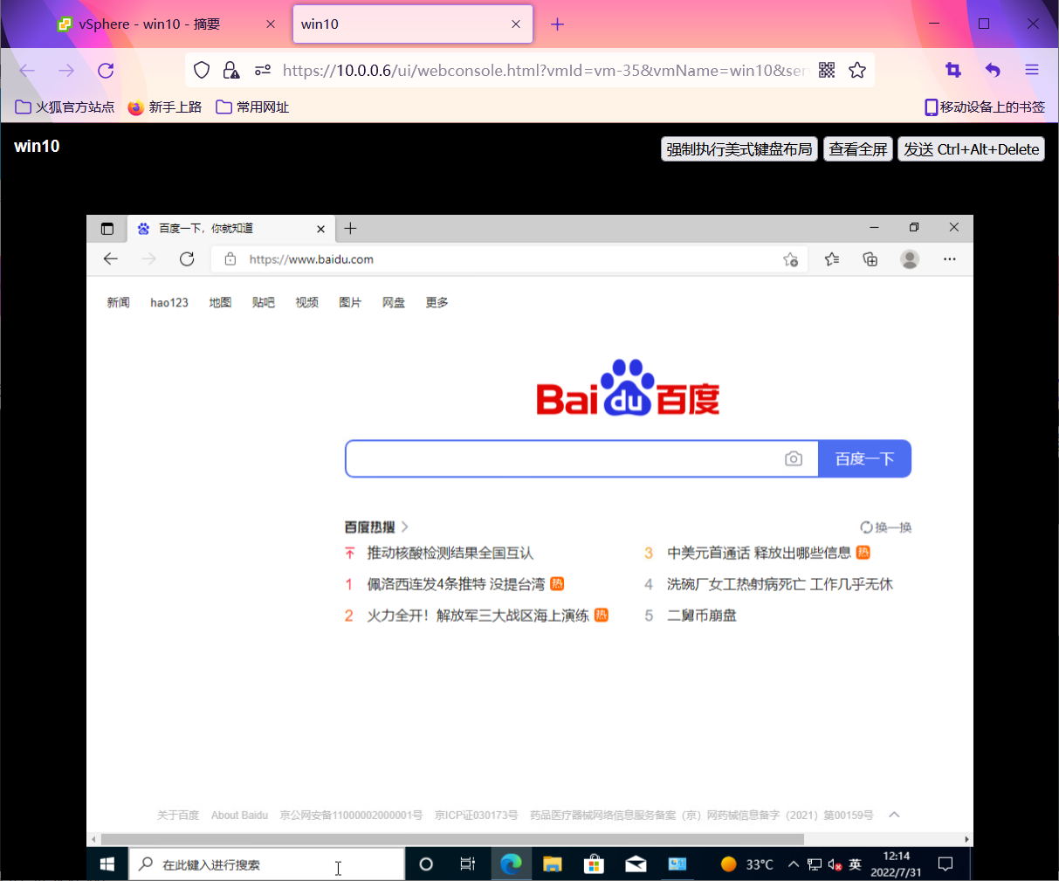Bookmark this page with star icon
1059x881 pixels.
pyautogui.click(x=857, y=71)
